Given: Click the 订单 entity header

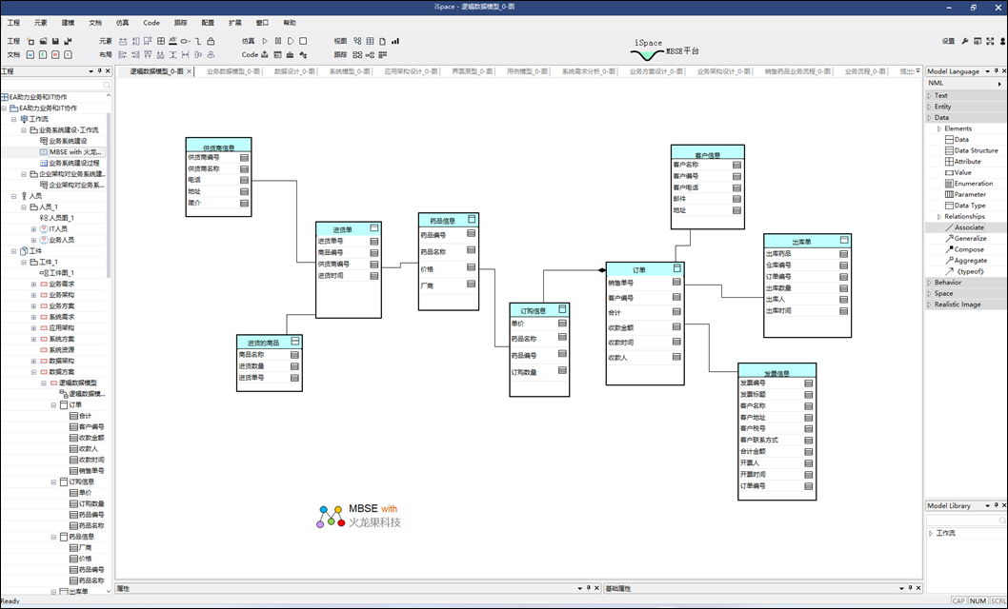Looking at the screenshot, I should pyautogui.click(x=639, y=270).
